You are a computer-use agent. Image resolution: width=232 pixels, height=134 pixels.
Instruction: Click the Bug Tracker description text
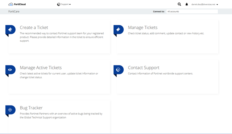pyautogui.click(x=61, y=115)
